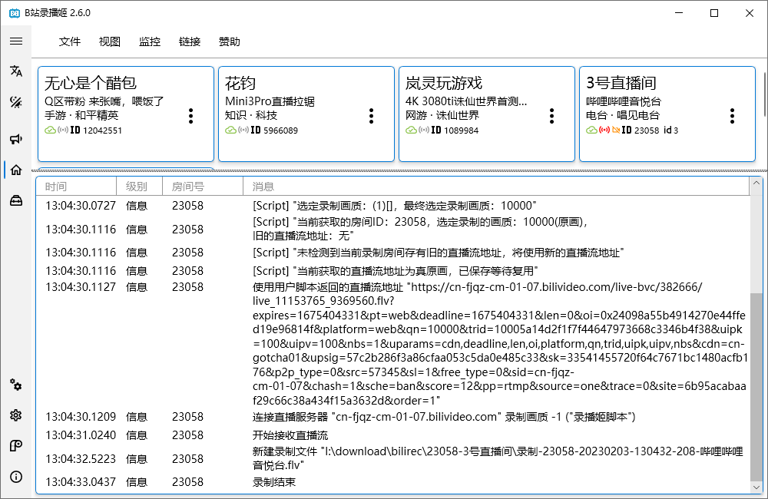Click cloud status icon on 岚灵玩游戏 card
The height and width of the screenshot is (499, 768).
tap(411, 131)
